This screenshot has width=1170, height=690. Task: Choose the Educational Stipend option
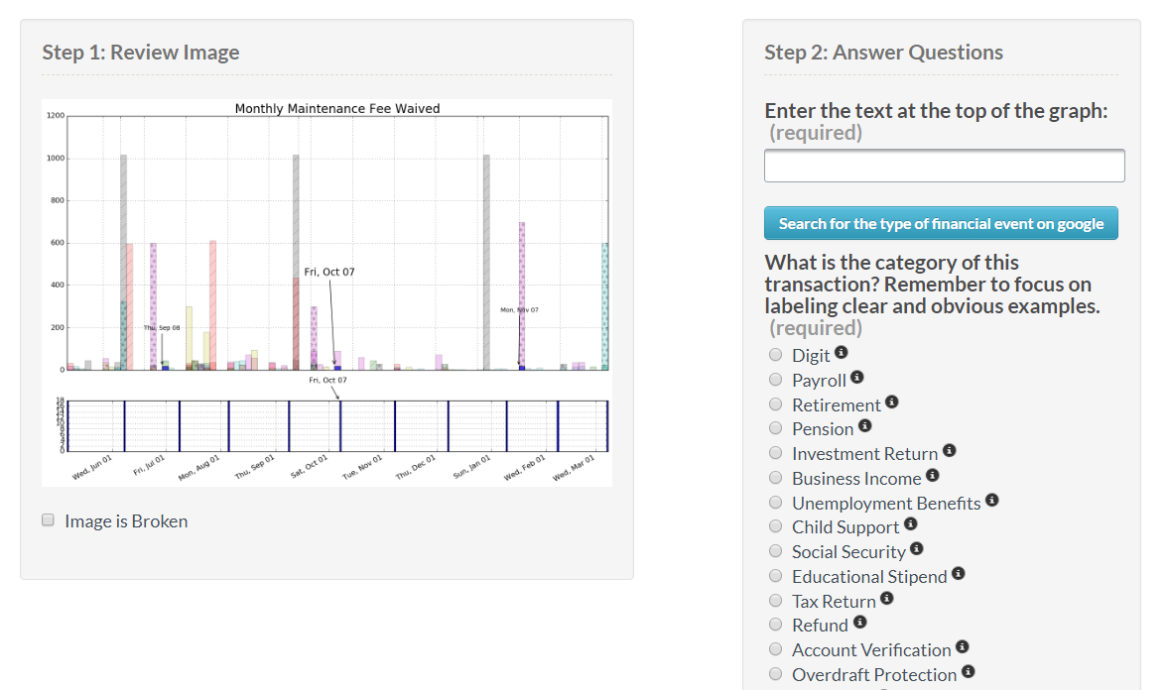tap(776, 576)
